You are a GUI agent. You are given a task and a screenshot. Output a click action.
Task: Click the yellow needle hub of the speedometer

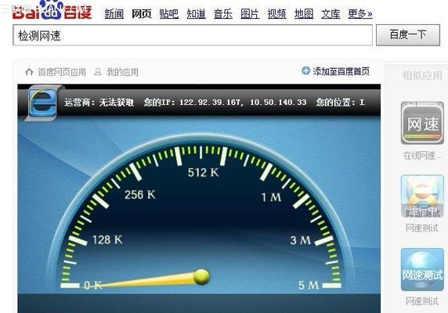tap(202, 277)
